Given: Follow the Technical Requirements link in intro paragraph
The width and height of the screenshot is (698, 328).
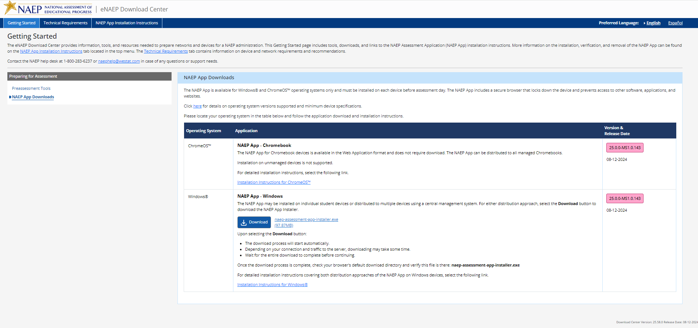Looking at the screenshot, I should 166,51.
